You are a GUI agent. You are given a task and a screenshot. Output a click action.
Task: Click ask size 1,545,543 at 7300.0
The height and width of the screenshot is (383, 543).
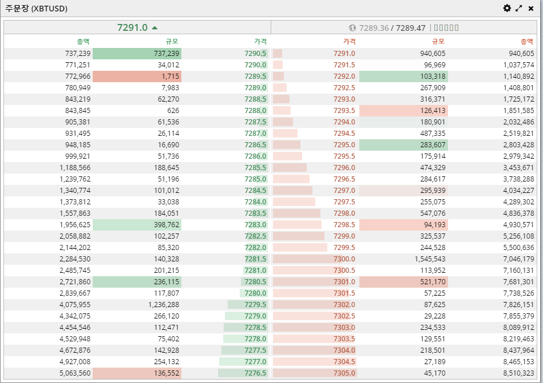coord(429,259)
